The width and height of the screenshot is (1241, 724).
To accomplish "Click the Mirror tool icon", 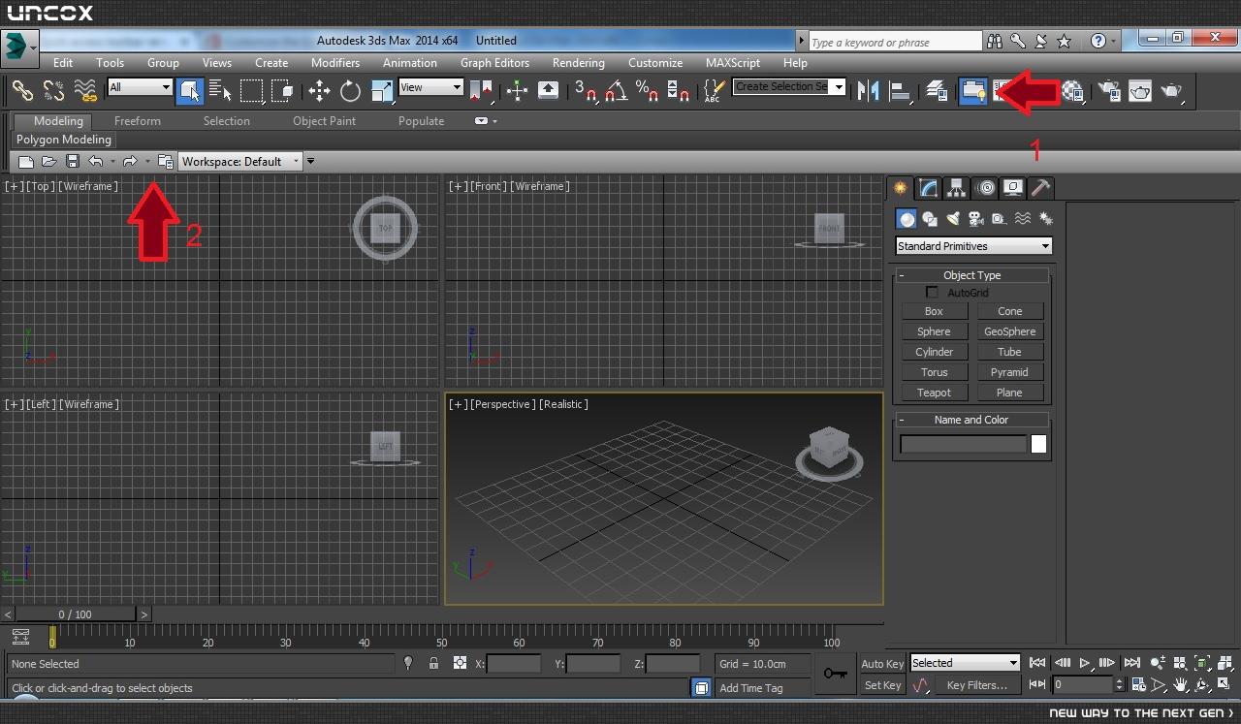I will click(868, 90).
